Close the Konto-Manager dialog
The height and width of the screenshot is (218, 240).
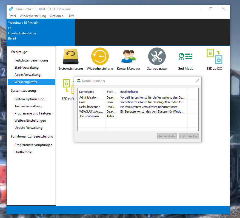(197, 81)
